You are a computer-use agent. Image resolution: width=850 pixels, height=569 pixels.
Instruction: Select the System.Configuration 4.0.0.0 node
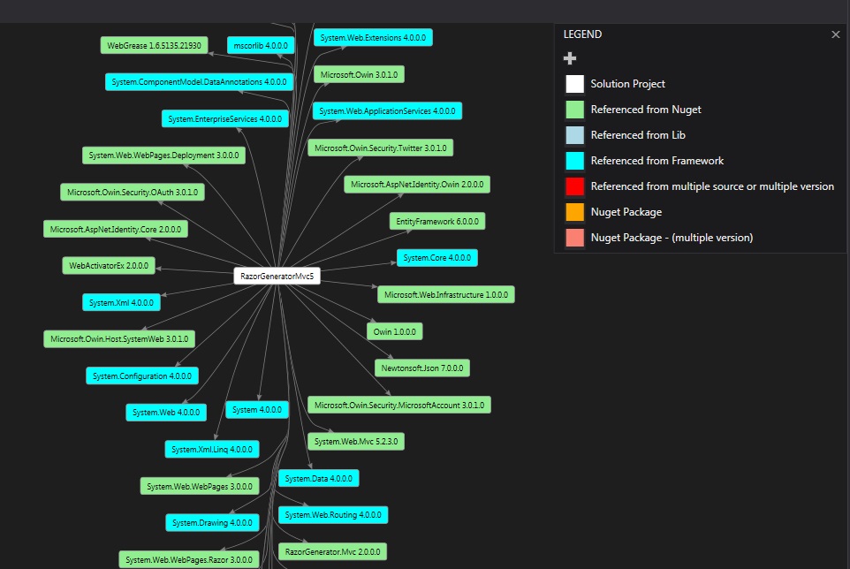coord(142,376)
